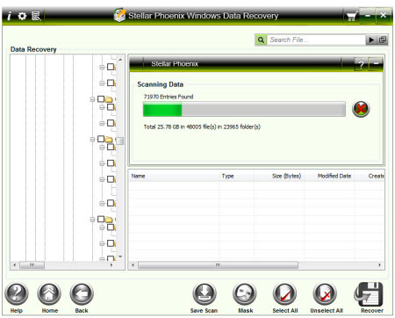Screen dimensions: 395x318
Task: Click the Recover floppy disk icon
Action: [370, 294]
